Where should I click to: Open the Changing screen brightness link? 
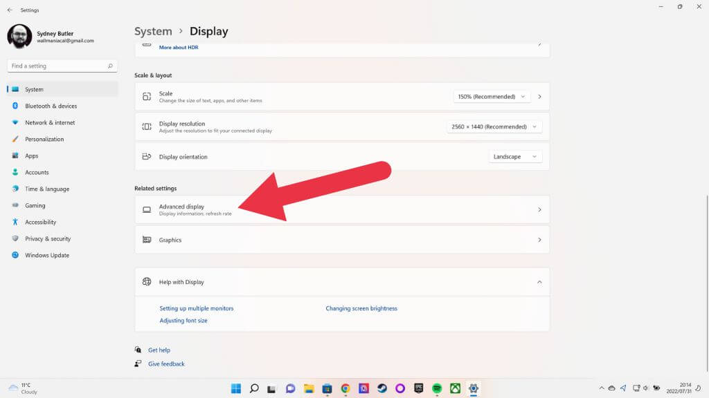click(x=362, y=308)
